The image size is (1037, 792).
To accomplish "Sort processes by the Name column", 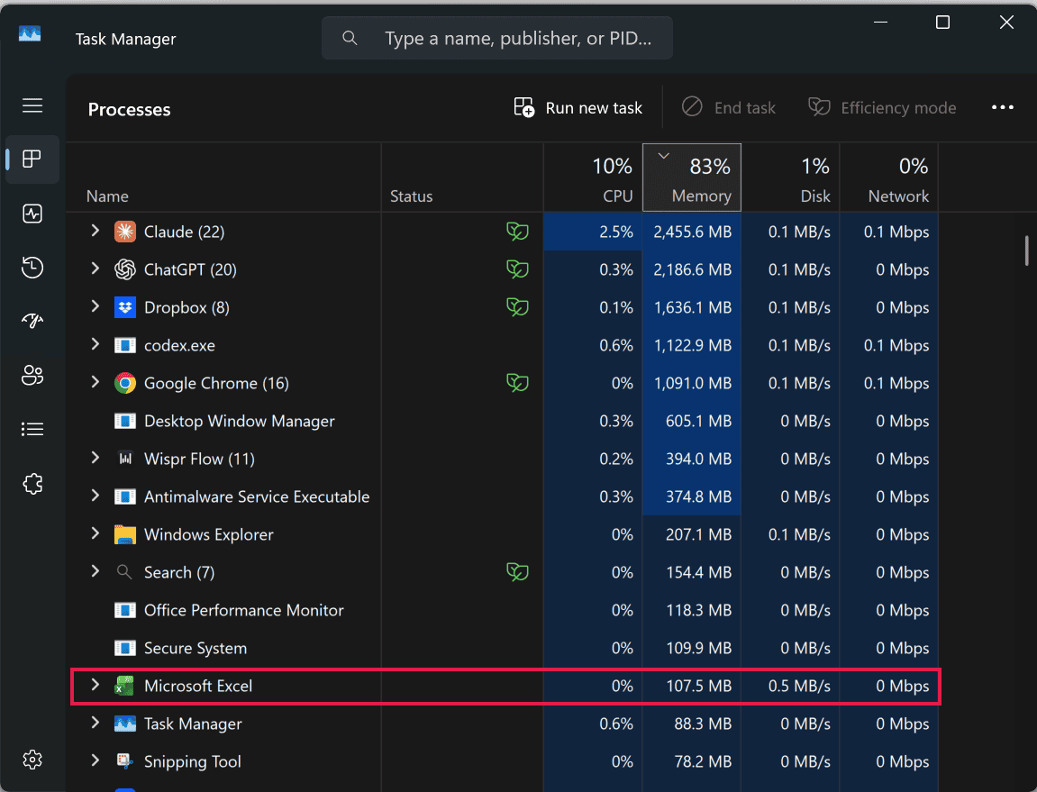I will pos(223,178).
